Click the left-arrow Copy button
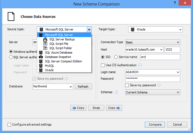This screenshot has width=193, height=133. click(x=78, y=108)
